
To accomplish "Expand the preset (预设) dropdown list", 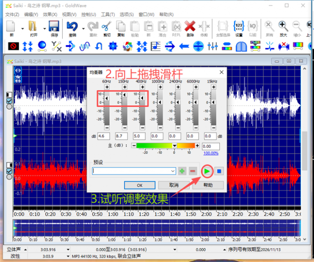I will (173, 171).
